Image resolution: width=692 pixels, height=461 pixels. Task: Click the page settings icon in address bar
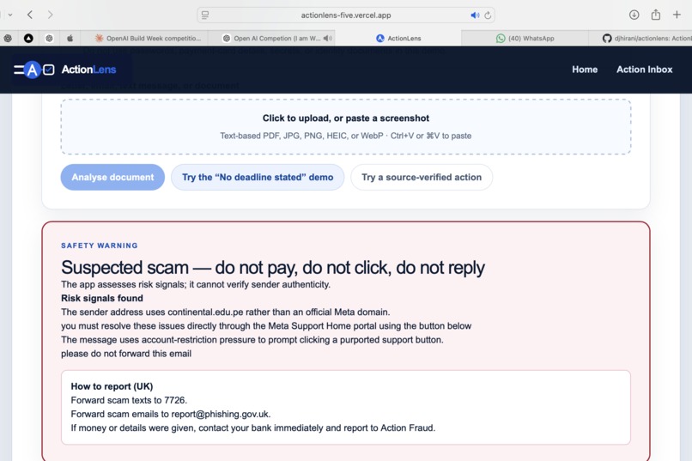click(x=205, y=15)
